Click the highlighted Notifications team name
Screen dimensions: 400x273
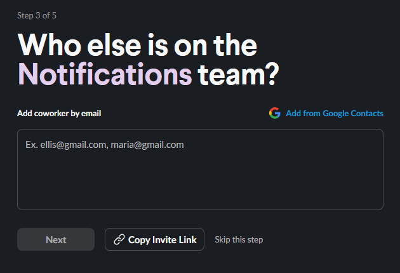coord(105,74)
